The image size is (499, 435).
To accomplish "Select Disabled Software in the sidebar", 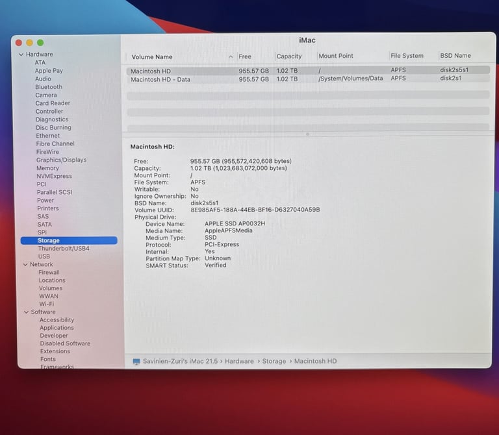I will tap(65, 343).
